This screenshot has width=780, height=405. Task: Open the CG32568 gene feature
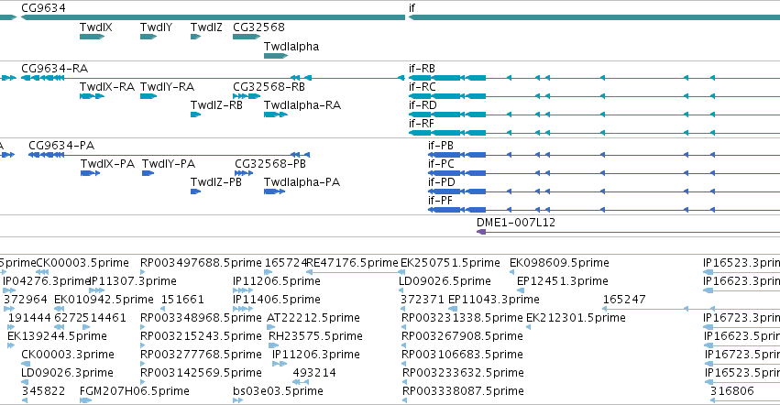click(247, 37)
